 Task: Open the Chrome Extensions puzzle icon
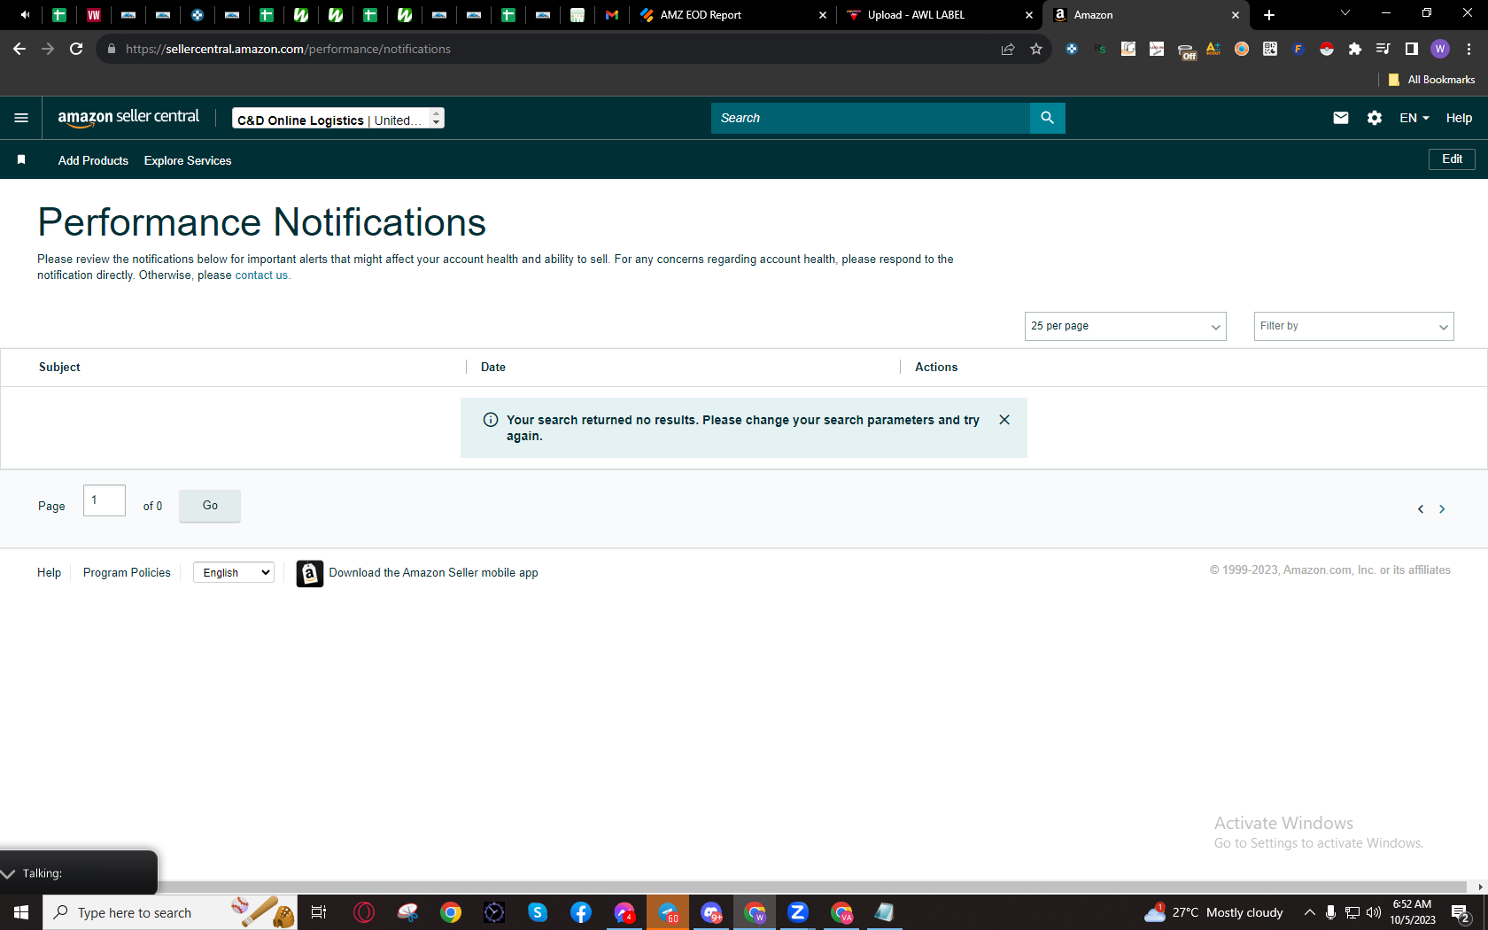[x=1355, y=49]
